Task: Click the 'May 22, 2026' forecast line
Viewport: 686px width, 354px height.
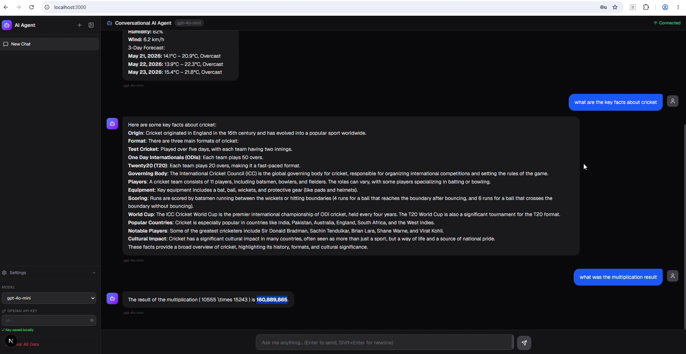Action: coord(175,64)
